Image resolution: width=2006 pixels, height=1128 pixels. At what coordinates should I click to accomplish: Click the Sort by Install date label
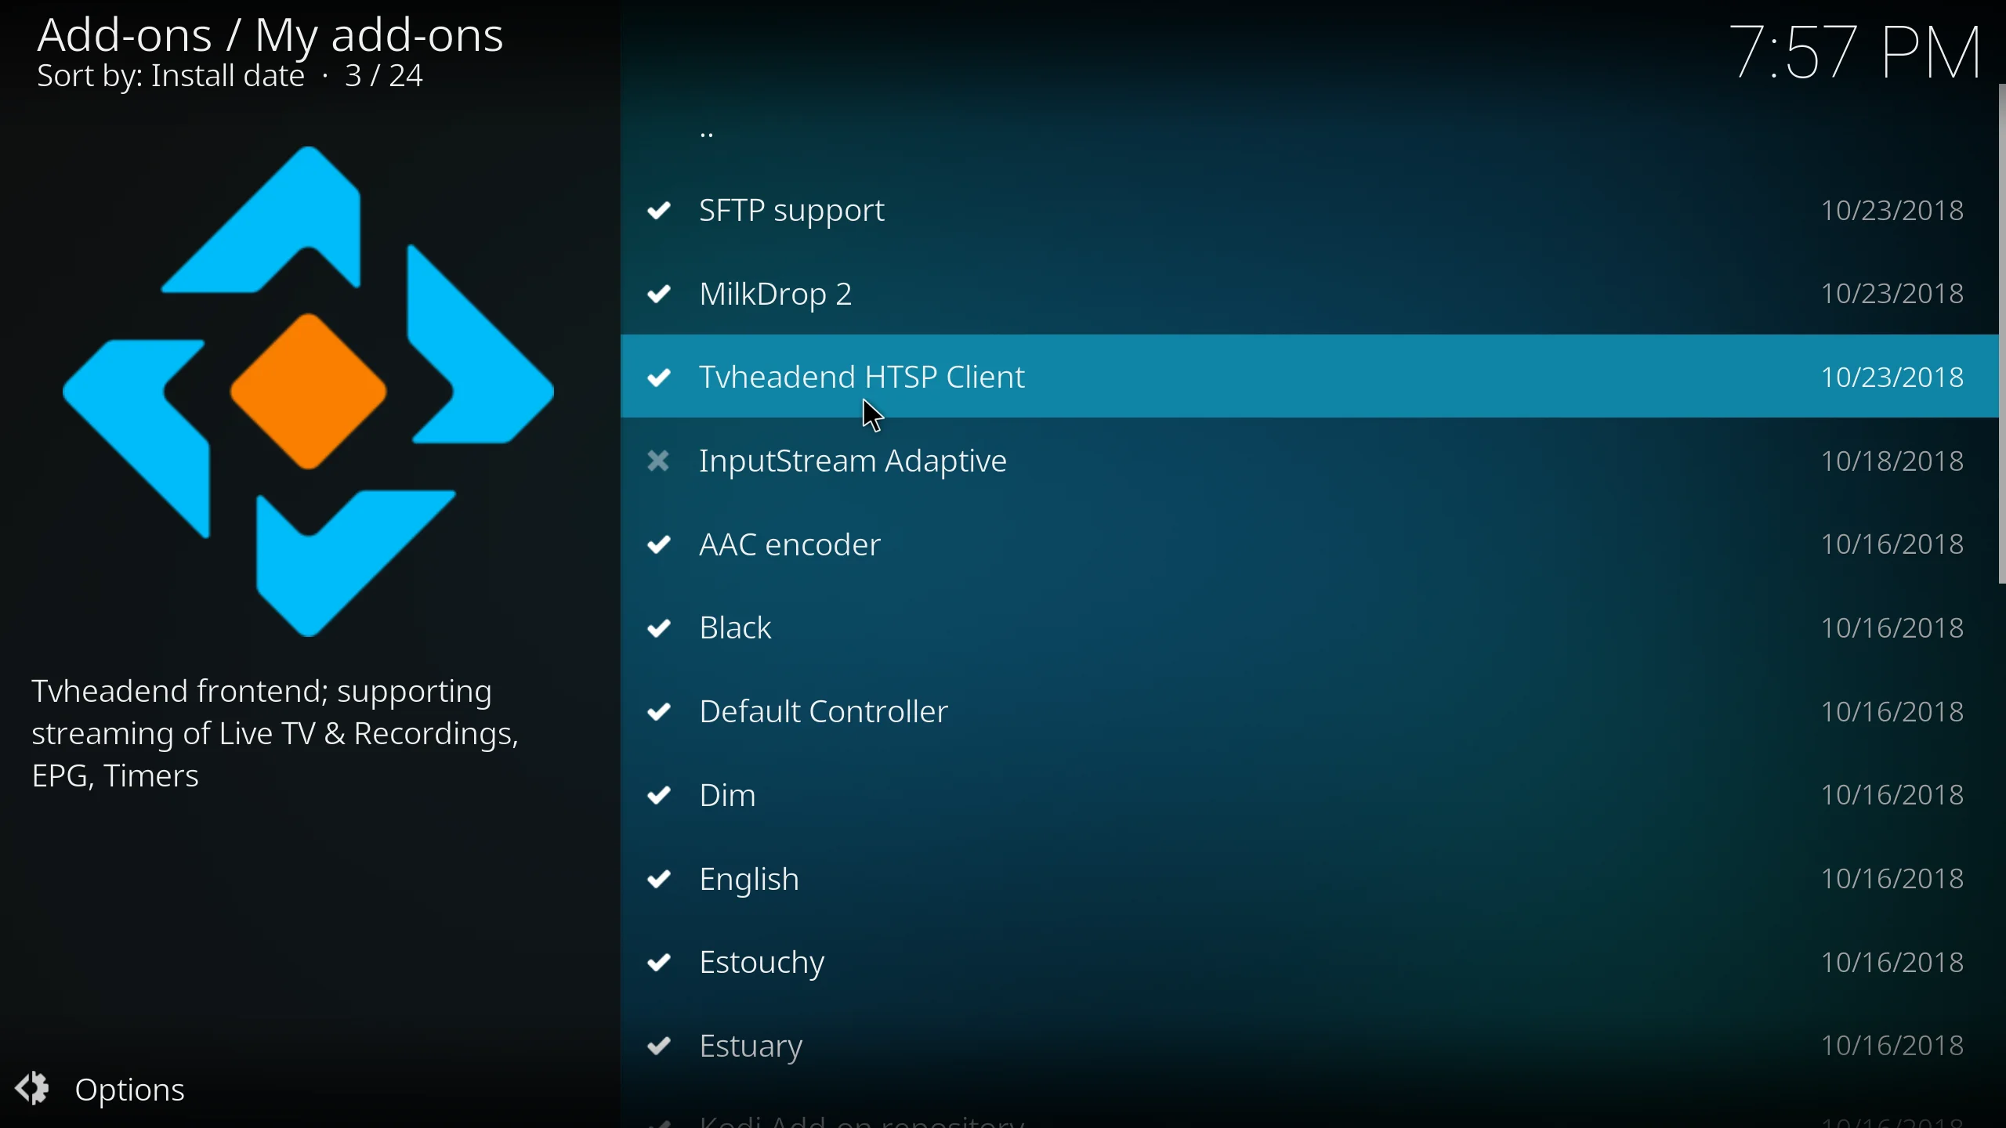(x=171, y=77)
